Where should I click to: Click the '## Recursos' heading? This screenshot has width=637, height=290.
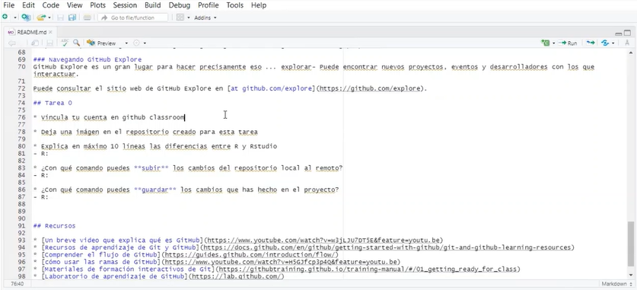pos(55,226)
